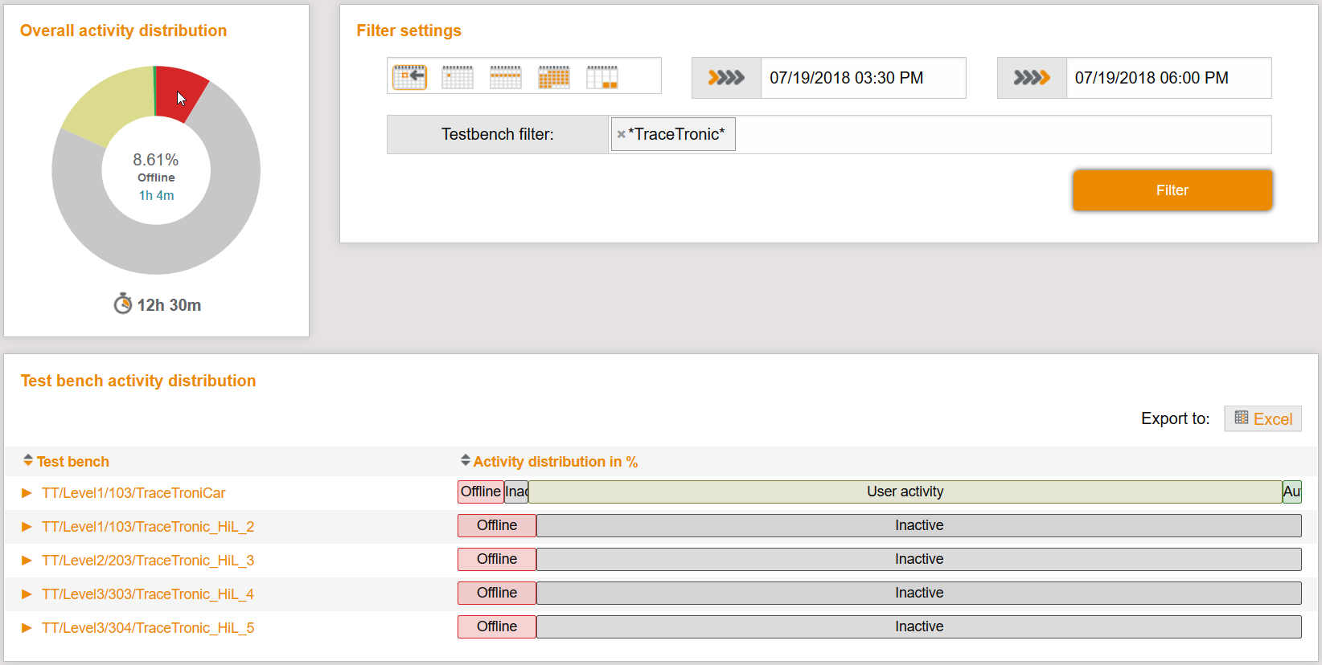Select the single-day calendar preset icon

(458, 78)
